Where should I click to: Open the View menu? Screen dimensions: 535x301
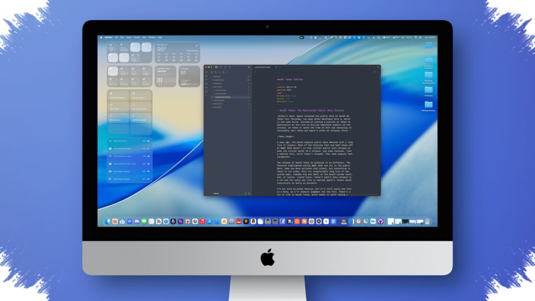click(x=144, y=37)
